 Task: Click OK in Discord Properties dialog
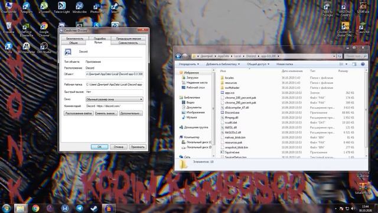[99, 147]
